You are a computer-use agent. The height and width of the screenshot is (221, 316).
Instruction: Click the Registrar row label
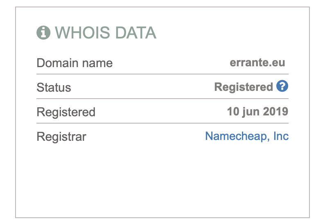point(61,137)
